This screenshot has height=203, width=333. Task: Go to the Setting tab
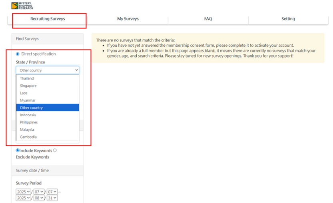288,19
